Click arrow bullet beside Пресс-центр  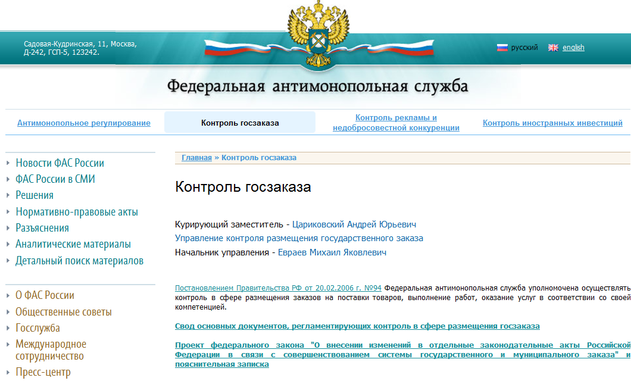tap(8, 372)
